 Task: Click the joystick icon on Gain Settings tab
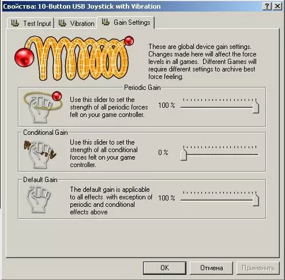tap(106, 22)
